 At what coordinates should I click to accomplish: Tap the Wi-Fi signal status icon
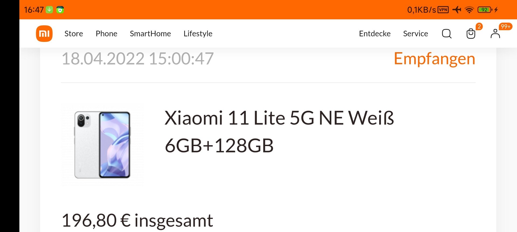pos(469,10)
